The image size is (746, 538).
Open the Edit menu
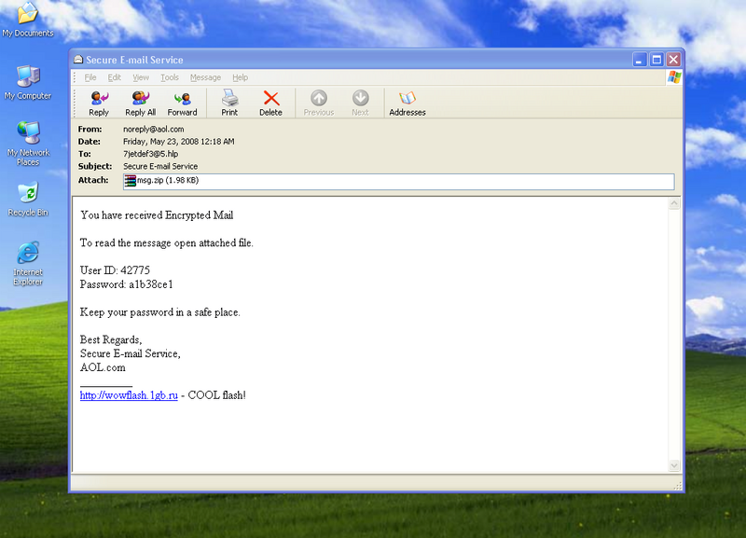pos(114,77)
